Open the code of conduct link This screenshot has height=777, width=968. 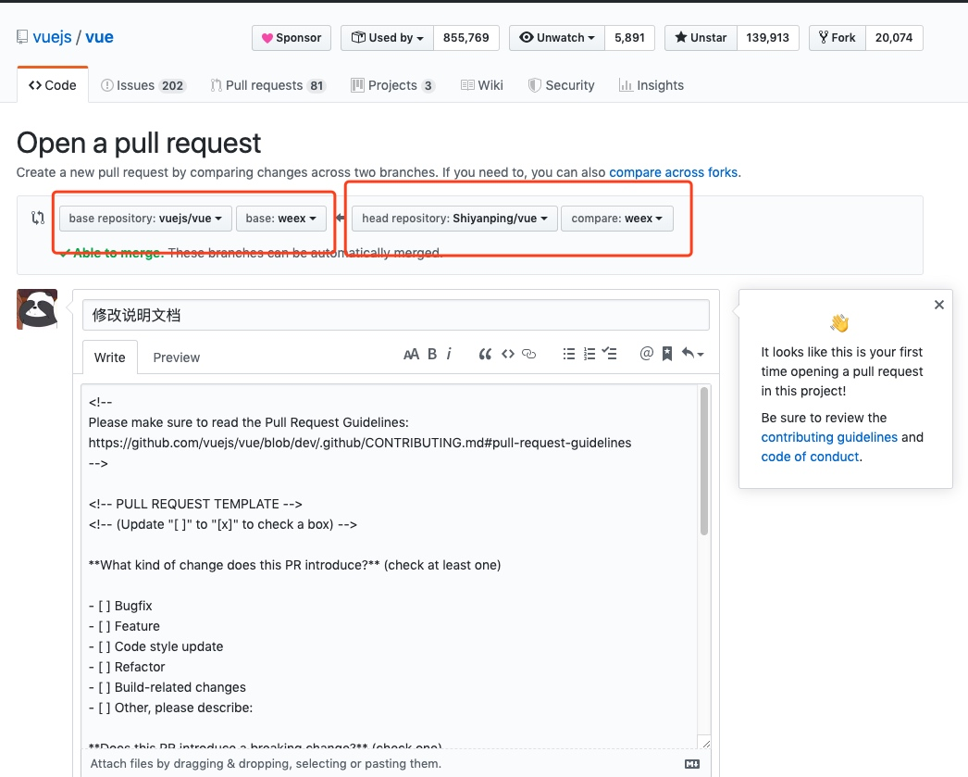coord(810,457)
